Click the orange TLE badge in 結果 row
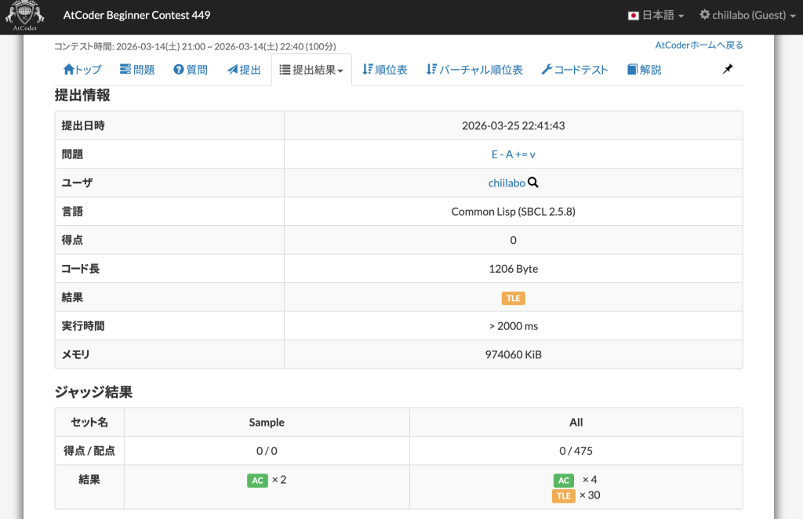Image resolution: width=803 pixels, height=519 pixels. click(x=513, y=298)
